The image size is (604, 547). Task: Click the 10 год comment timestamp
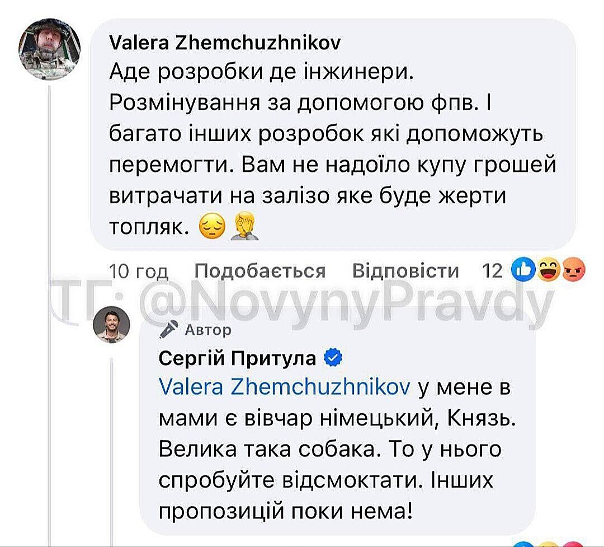(139, 272)
